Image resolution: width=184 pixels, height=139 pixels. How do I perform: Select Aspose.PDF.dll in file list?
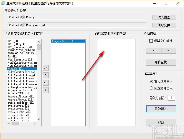coord(22,93)
